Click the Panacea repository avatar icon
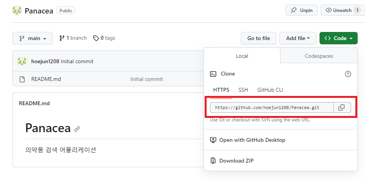Image resolution: width=365 pixels, height=183 pixels. (x=17, y=10)
